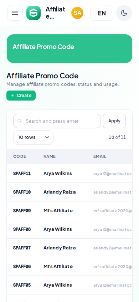Image resolution: width=139 pixels, height=302 pixels.
Task: Click the search magnifier icon
Action: pos(20,121)
